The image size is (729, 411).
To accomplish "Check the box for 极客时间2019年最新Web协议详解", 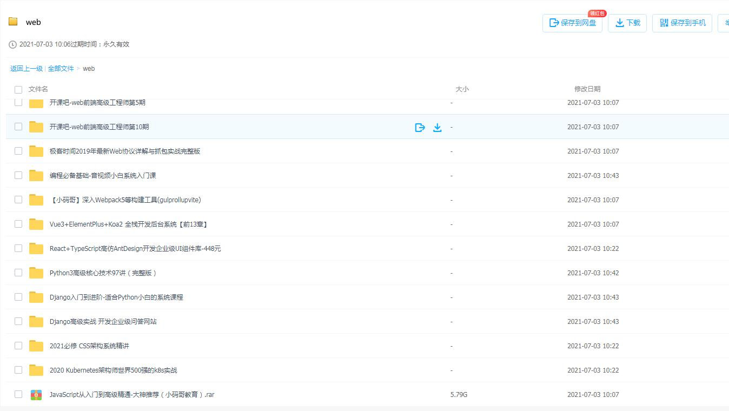I will (x=18, y=151).
